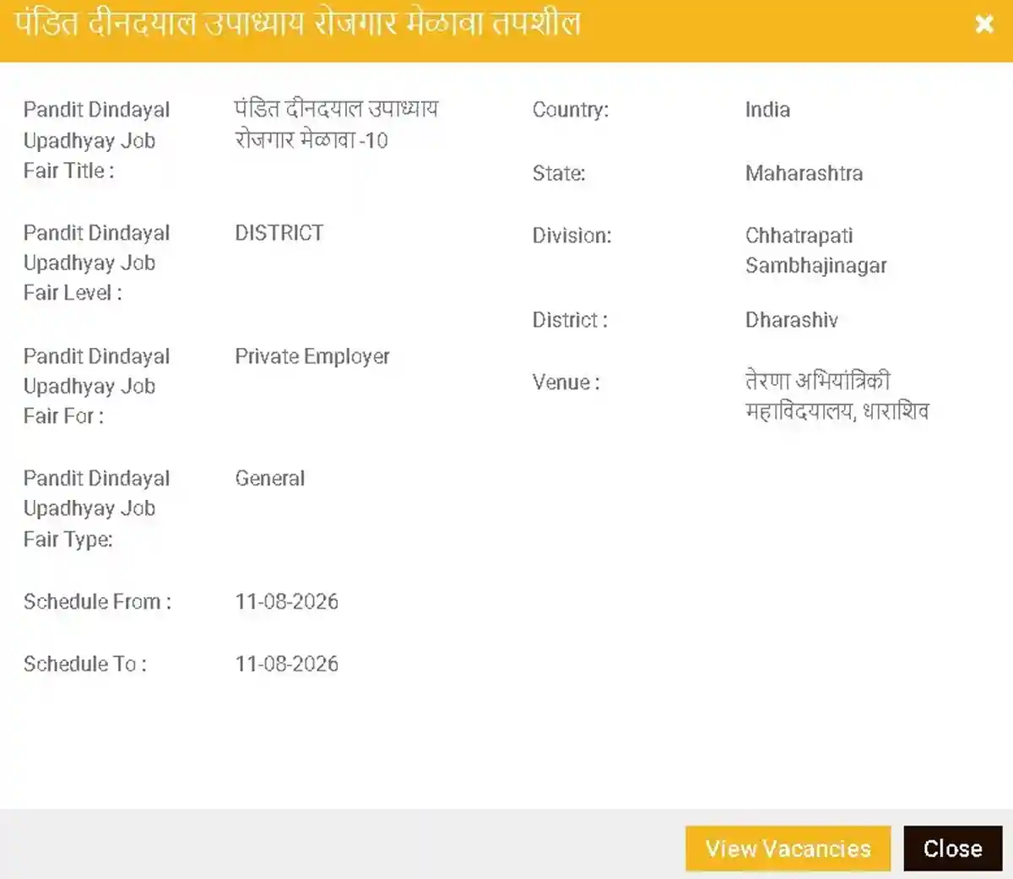Click the District label
1013x879 pixels.
coord(569,320)
